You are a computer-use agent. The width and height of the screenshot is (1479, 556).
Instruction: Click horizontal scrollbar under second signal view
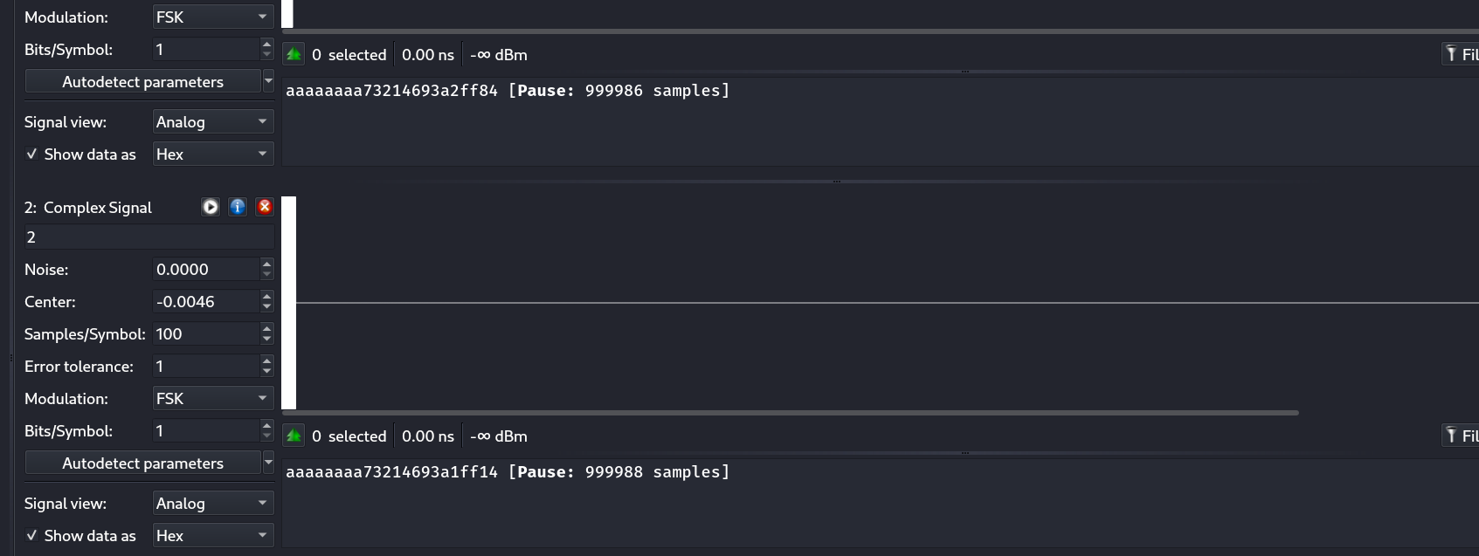791,412
